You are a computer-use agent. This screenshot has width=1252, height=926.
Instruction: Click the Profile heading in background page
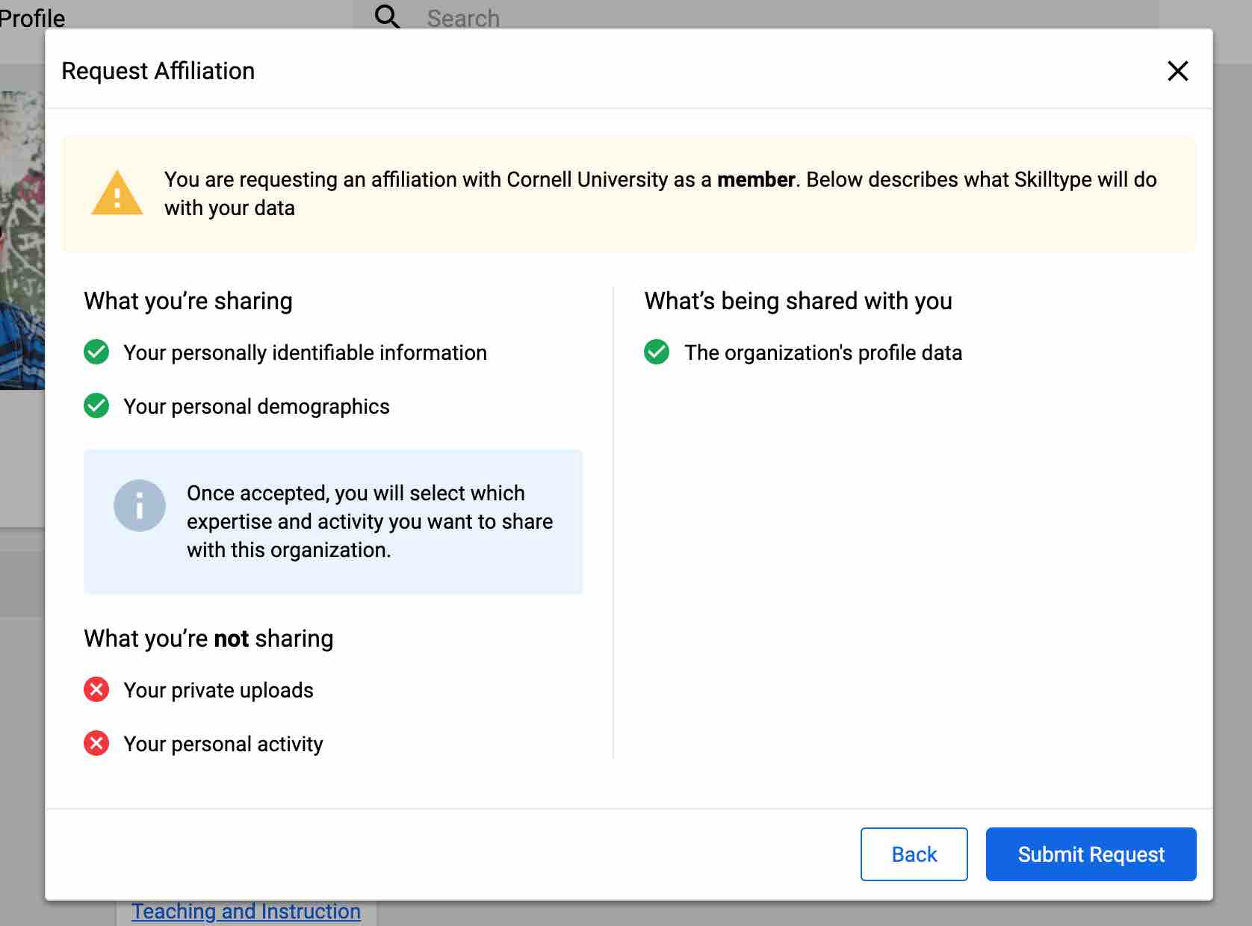[32, 17]
